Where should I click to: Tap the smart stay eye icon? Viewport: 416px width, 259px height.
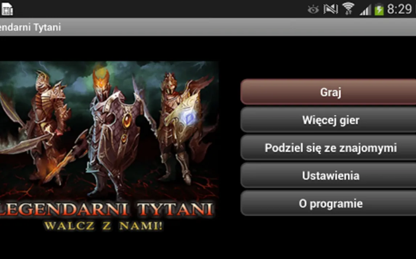pos(313,10)
